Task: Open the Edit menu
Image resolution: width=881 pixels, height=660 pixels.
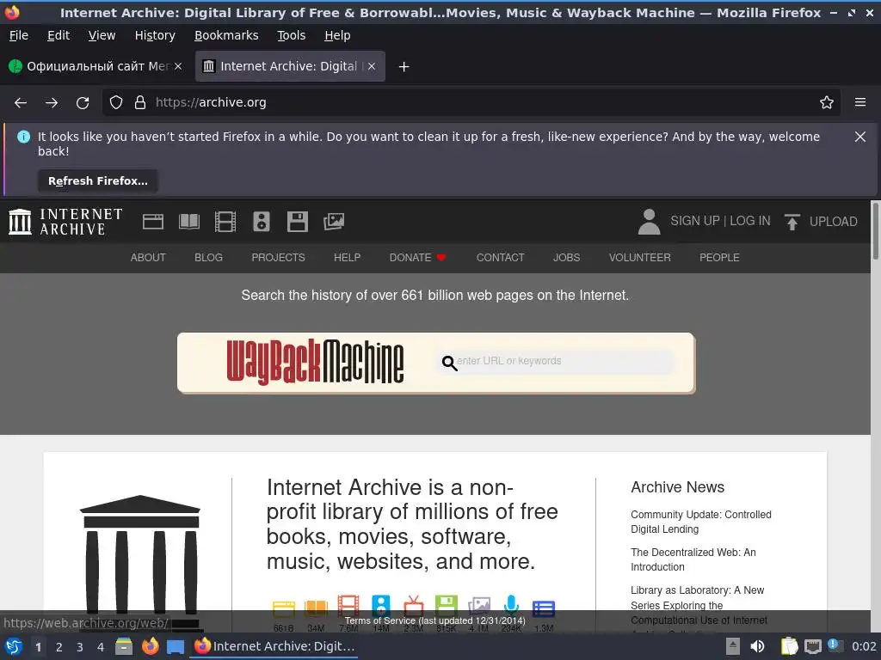Action: [x=59, y=35]
